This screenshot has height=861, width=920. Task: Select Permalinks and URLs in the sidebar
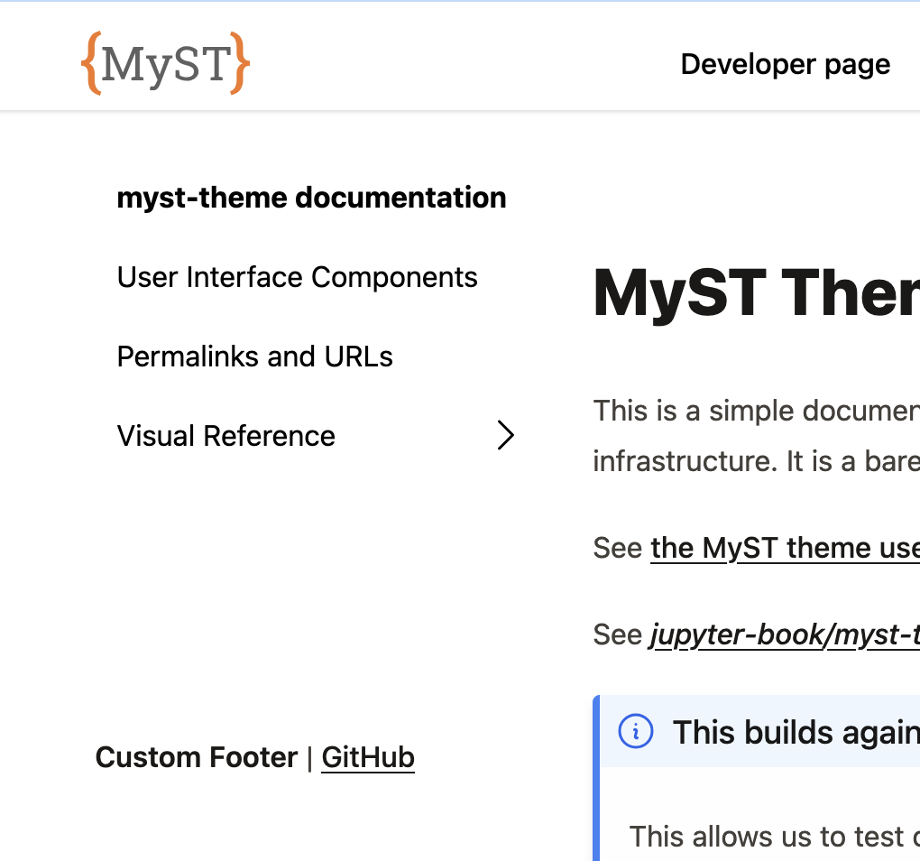click(x=254, y=356)
